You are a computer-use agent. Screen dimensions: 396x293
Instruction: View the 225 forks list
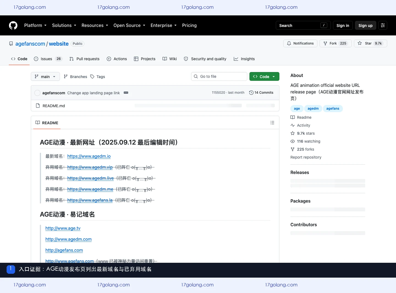(x=302, y=149)
